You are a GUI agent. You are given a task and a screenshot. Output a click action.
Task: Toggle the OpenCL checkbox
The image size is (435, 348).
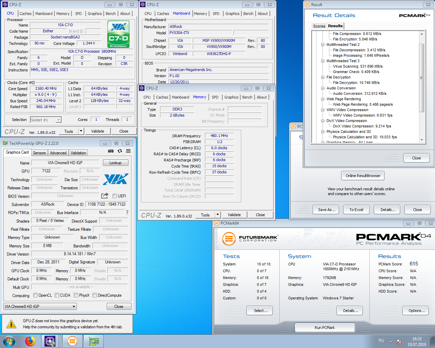tap(35, 295)
